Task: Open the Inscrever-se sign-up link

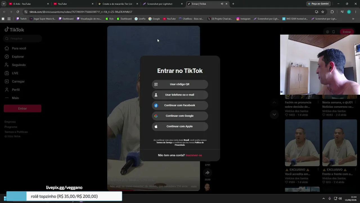Action: (x=194, y=155)
